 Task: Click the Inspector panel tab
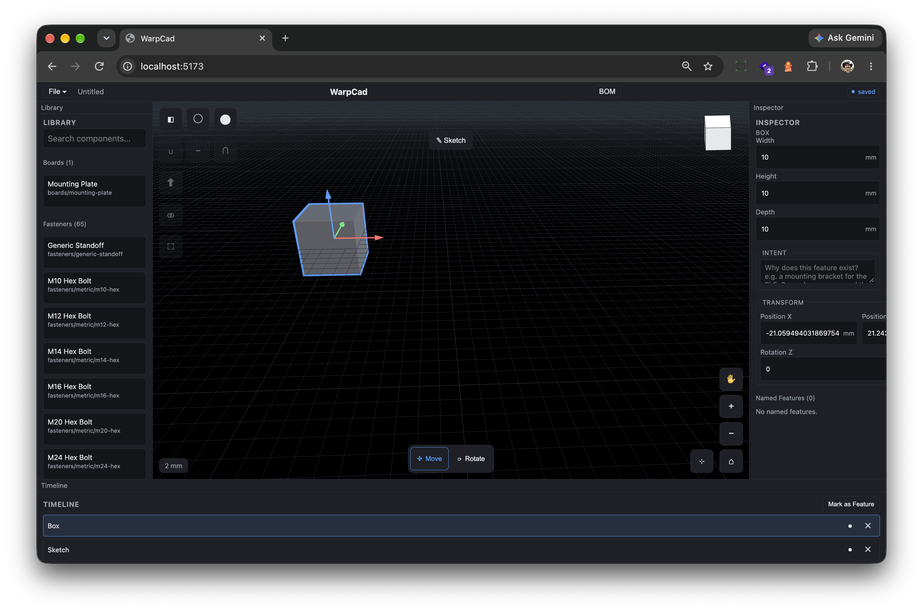click(x=768, y=108)
